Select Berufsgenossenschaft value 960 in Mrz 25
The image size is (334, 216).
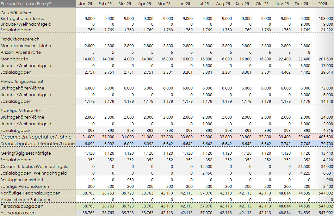point(130,180)
